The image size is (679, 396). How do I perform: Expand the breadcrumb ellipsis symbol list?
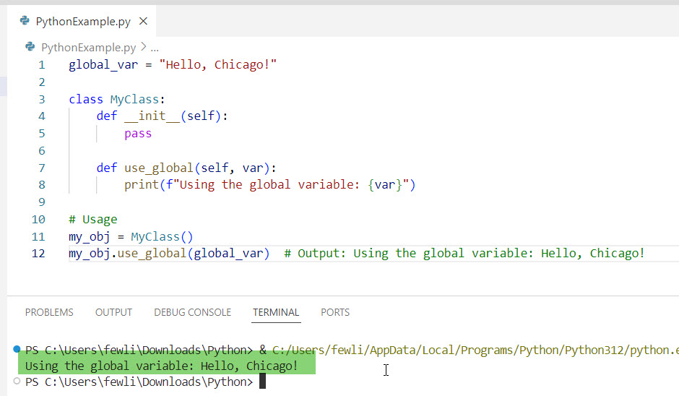(155, 48)
